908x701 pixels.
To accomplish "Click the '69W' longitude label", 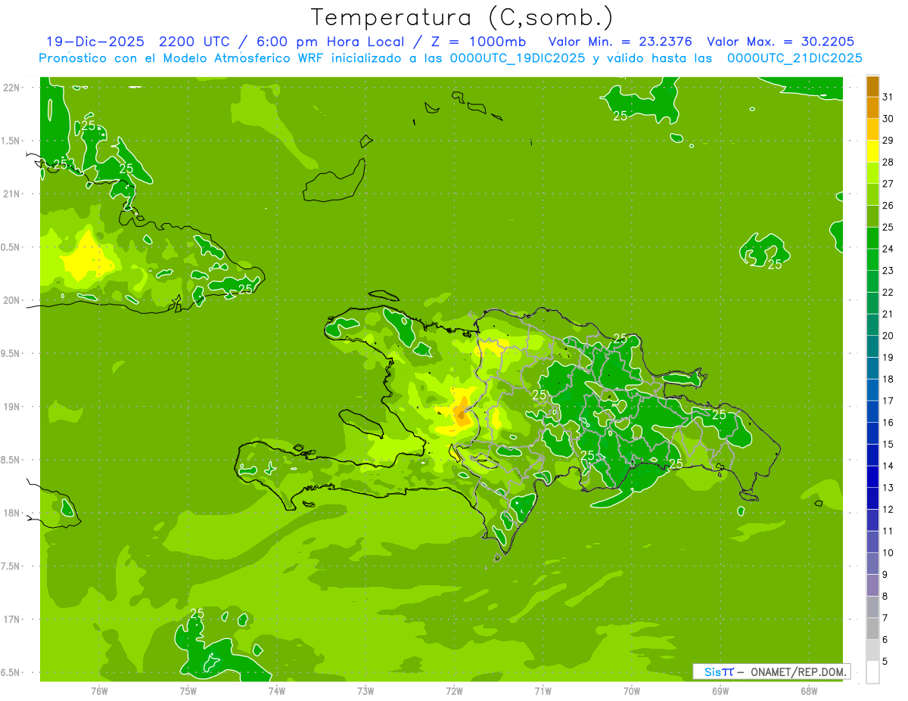I will pos(720,690).
